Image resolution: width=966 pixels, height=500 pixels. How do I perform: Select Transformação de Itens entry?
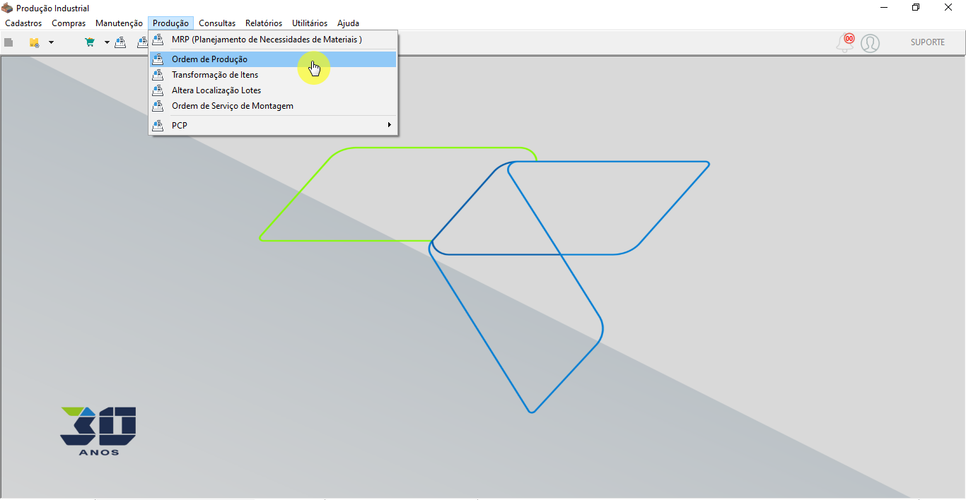(x=273, y=75)
